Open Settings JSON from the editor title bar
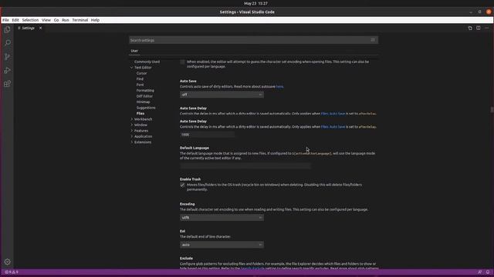The image size is (494, 277). (470, 28)
